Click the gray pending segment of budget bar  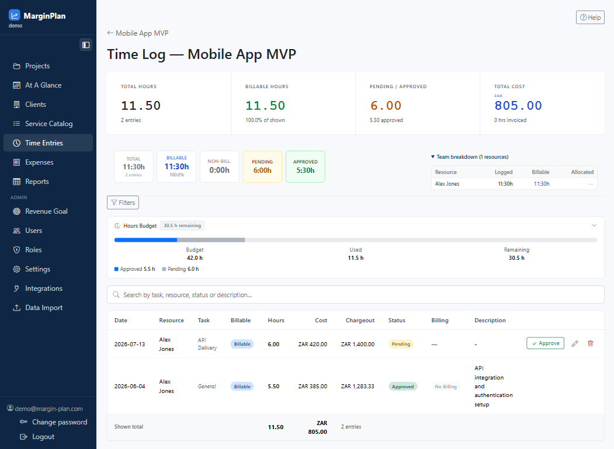point(211,240)
